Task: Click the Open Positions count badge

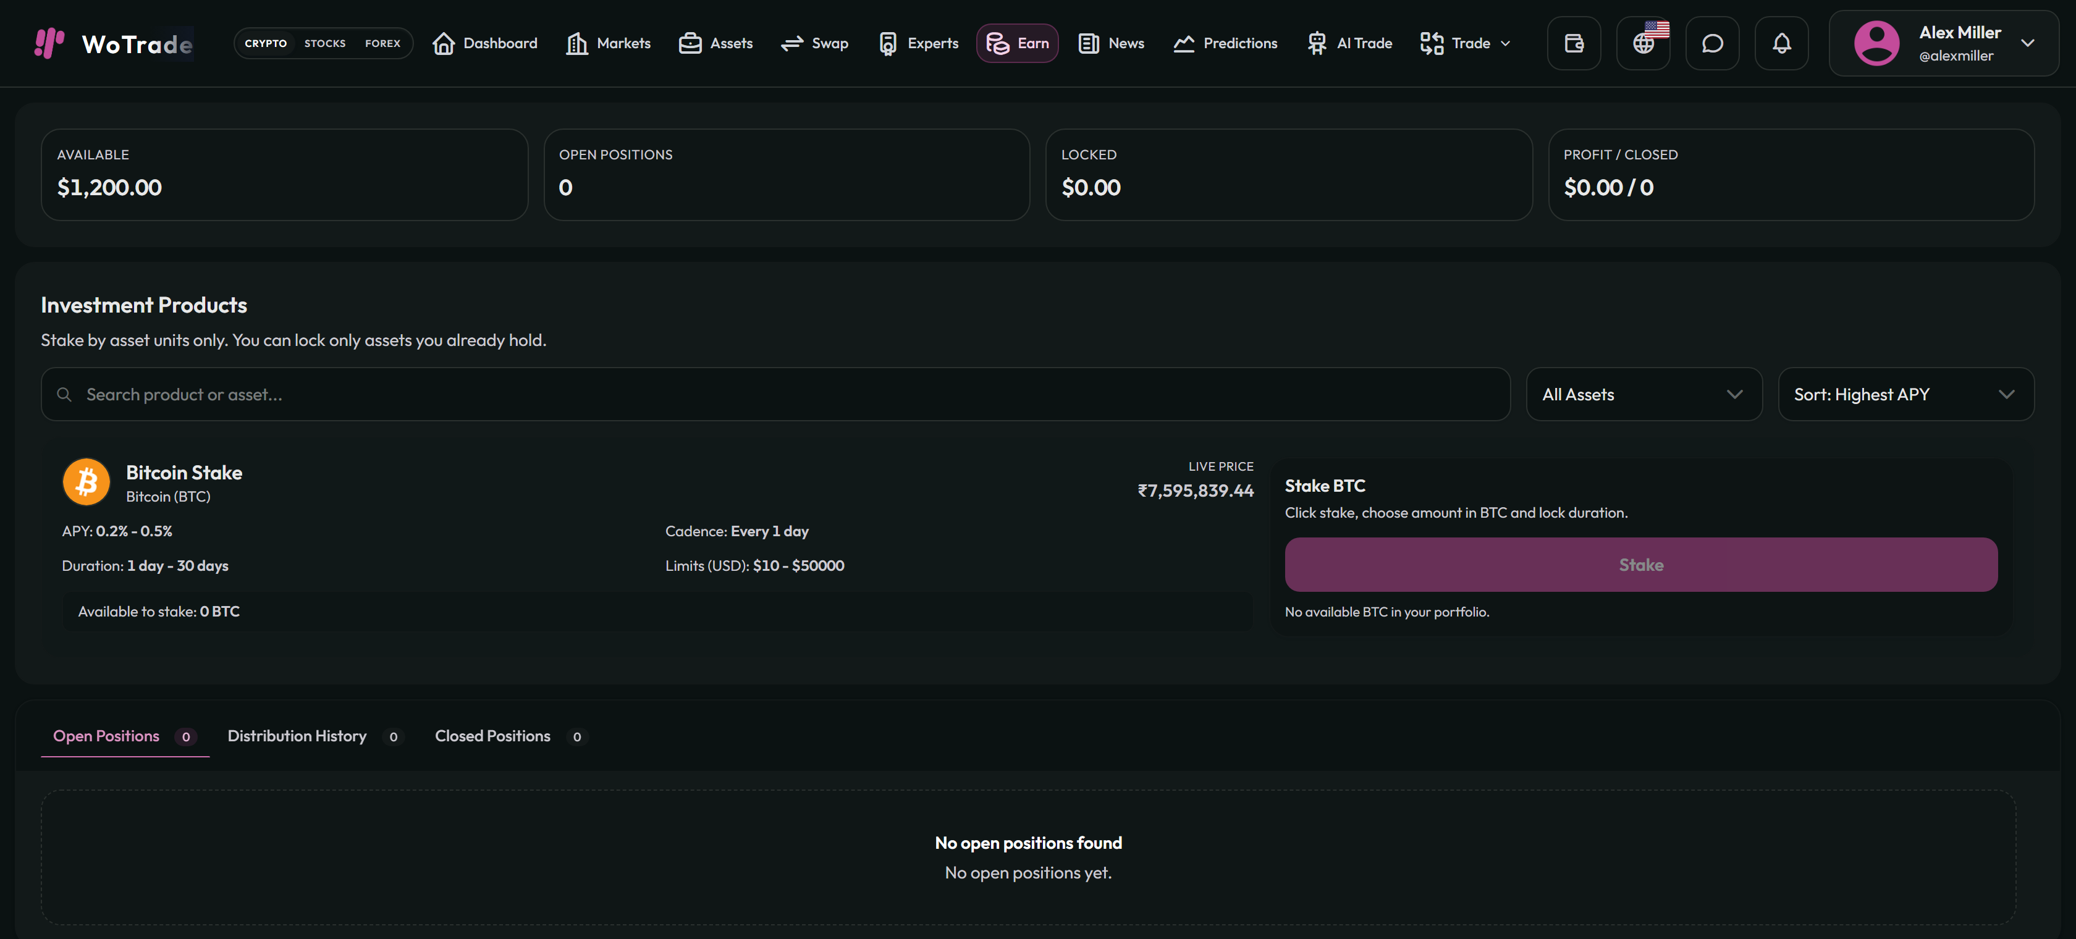Action: coord(185,737)
